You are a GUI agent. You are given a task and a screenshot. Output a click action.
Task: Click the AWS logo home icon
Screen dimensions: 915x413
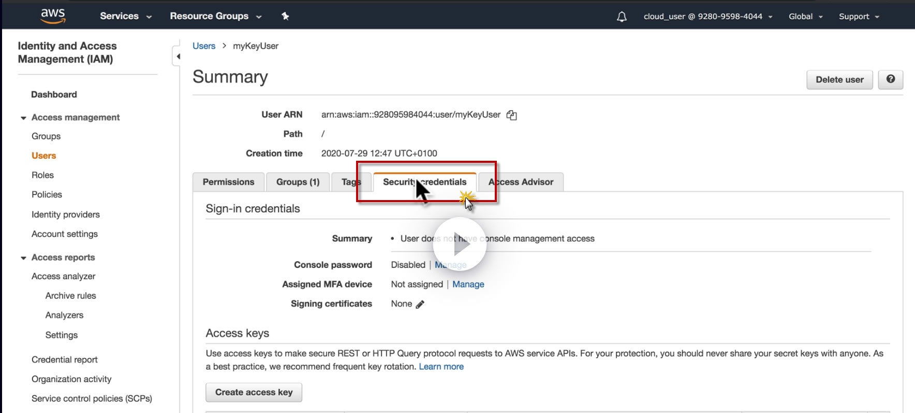click(53, 16)
